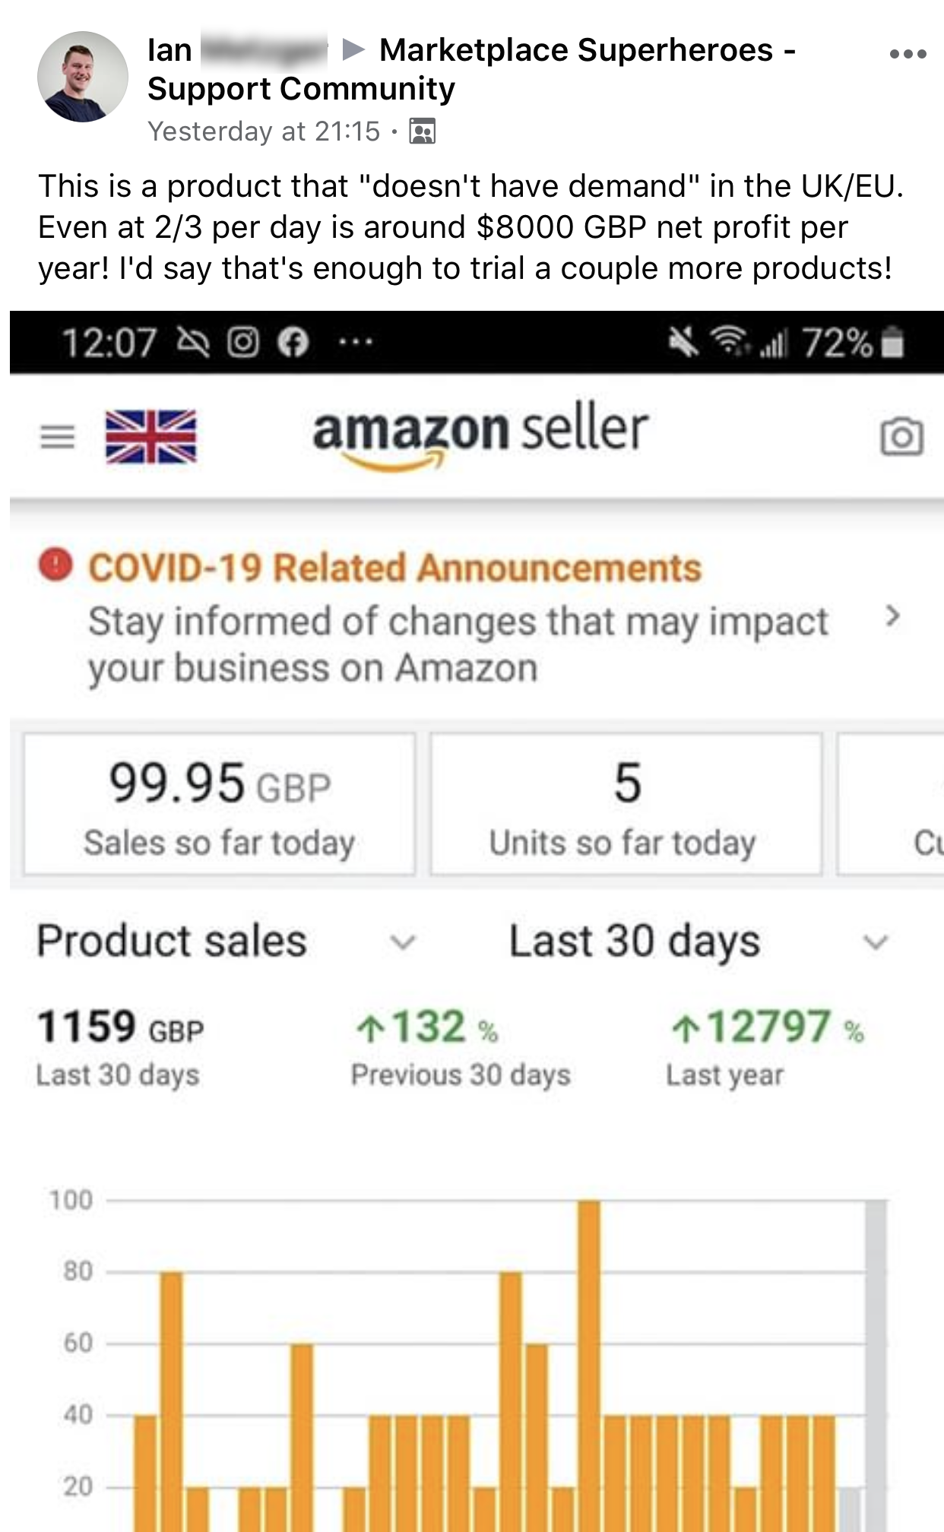Open the Last 30 days range dropdown

click(x=876, y=942)
